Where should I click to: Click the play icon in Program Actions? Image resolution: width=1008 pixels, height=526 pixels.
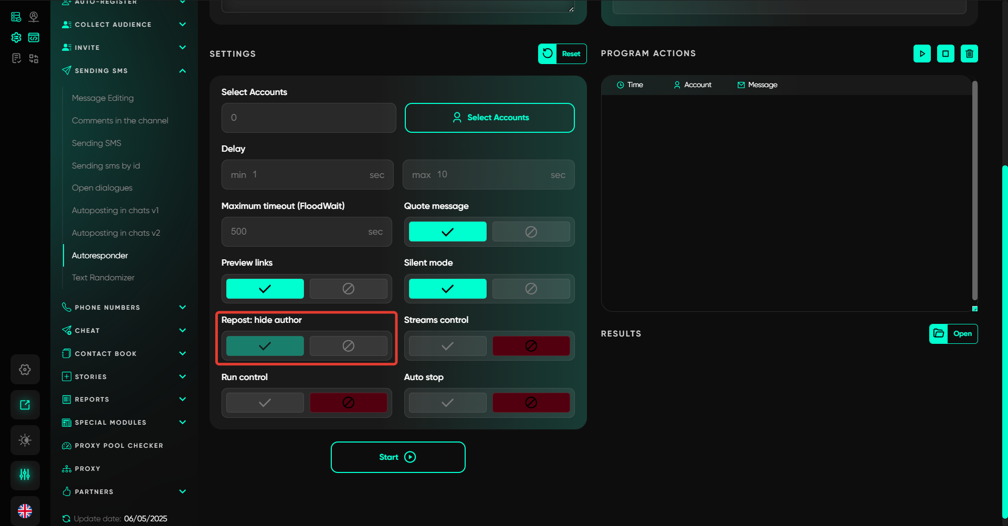coord(922,54)
